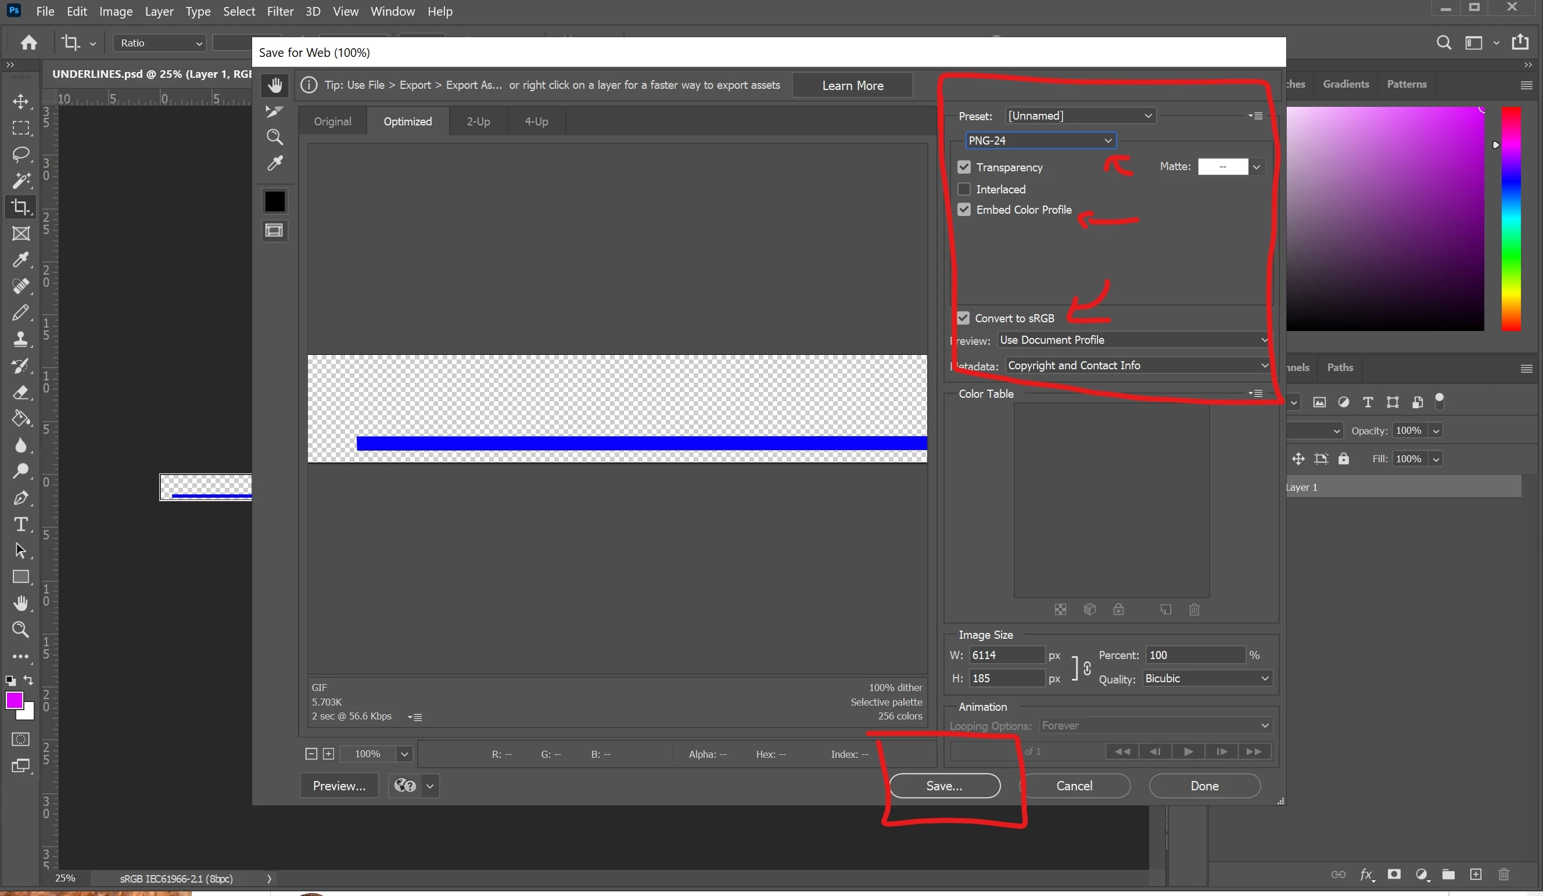
Task: Open the Quality Bicubic dropdown
Action: tap(1206, 678)
